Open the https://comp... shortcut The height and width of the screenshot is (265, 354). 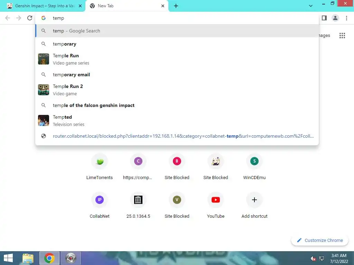pyautogui.click(x=138, y=167)
